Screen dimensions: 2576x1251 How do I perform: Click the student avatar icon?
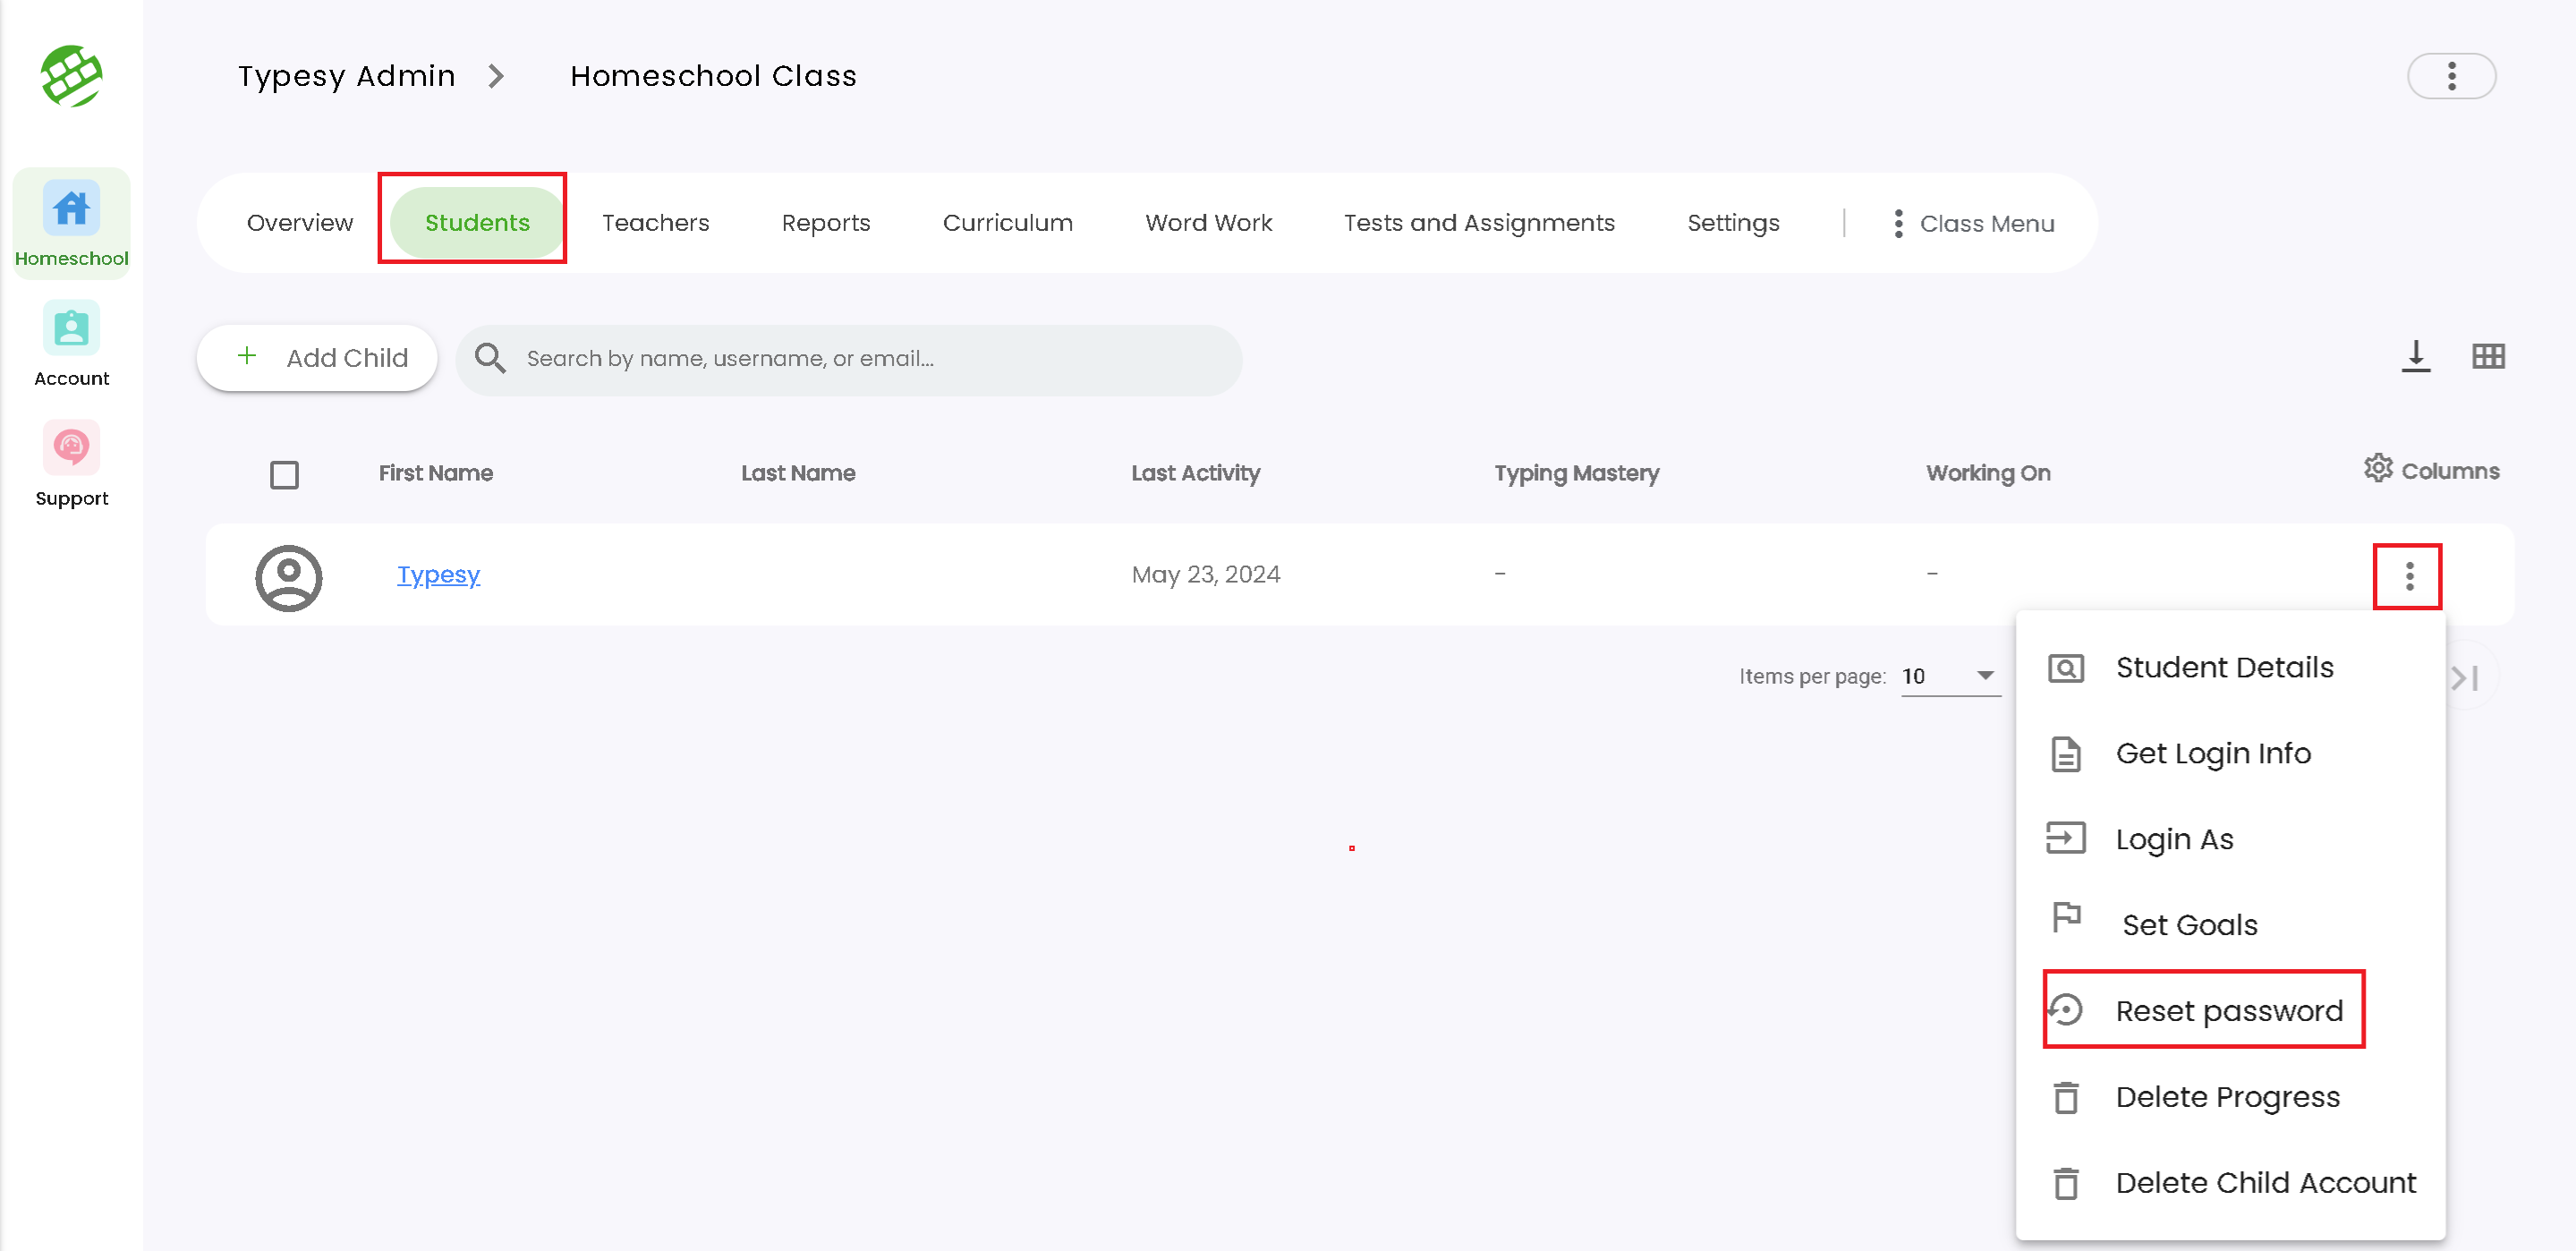(288, 577)
